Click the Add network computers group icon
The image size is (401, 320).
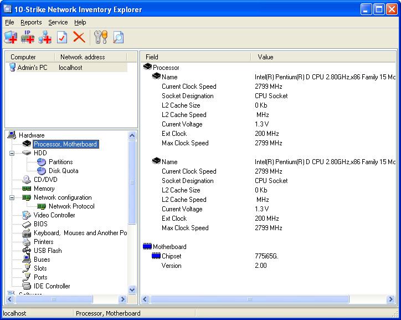coord(45,37)
